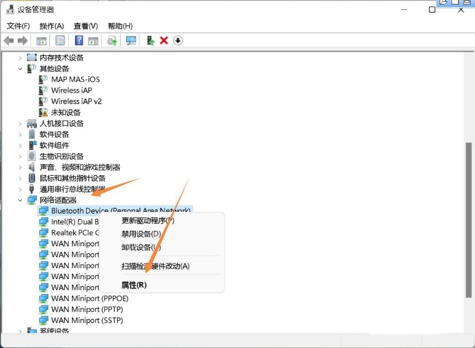Collapse the 其他设备 category
This screenshot has height=348, width=475.
21,68
